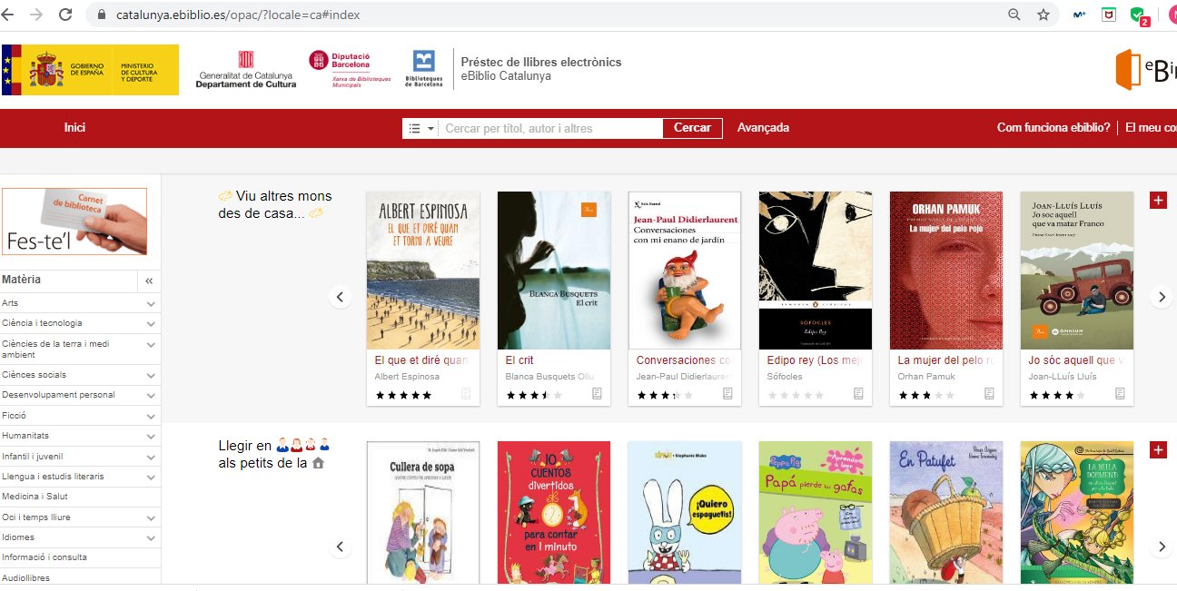Open Conversaciones con mi enano de jardín cover

point(685,271)
